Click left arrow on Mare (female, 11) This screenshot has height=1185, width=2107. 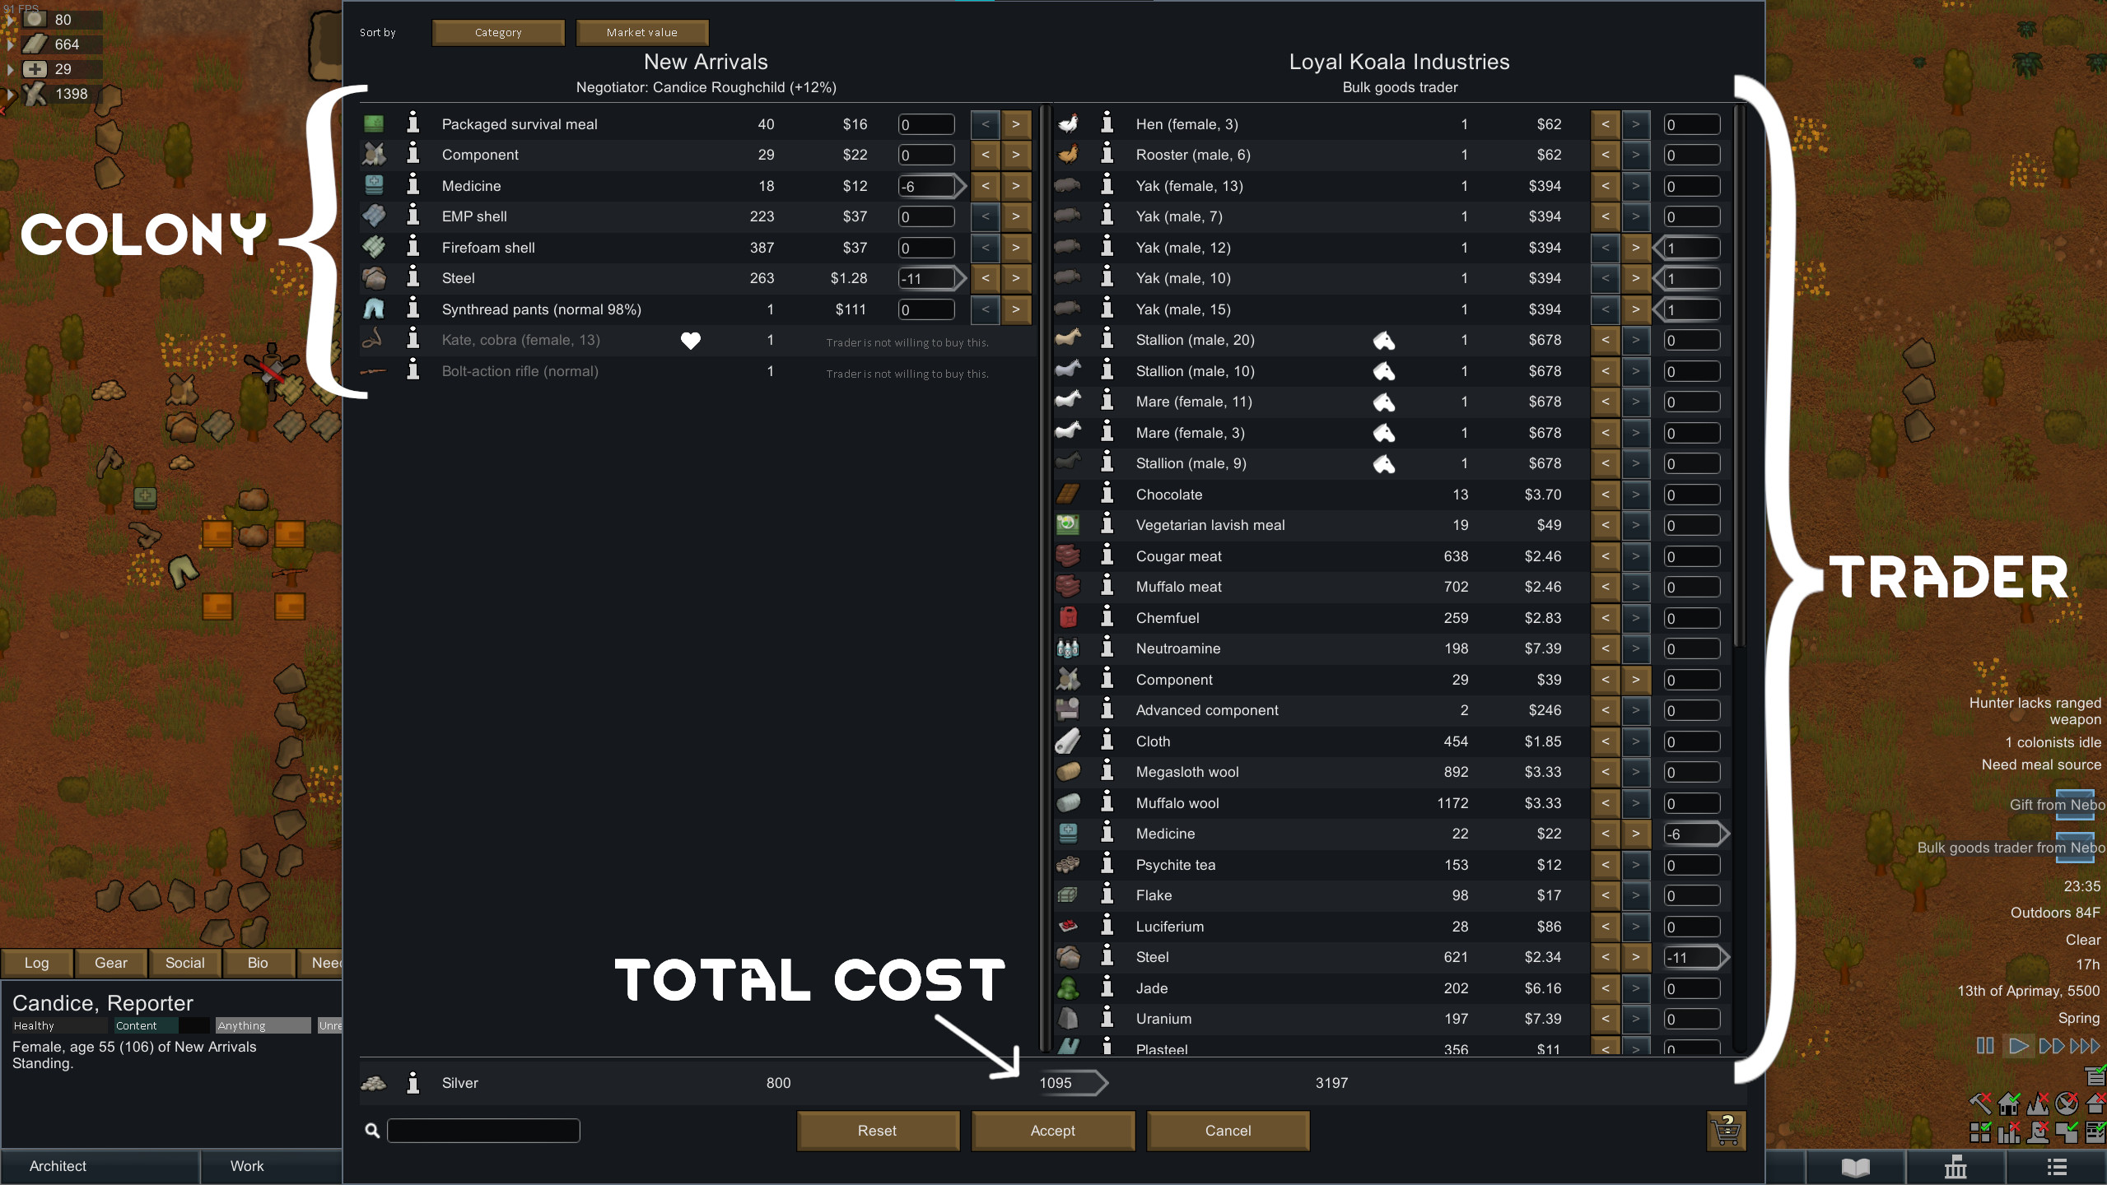click(x=1606, y=402)
